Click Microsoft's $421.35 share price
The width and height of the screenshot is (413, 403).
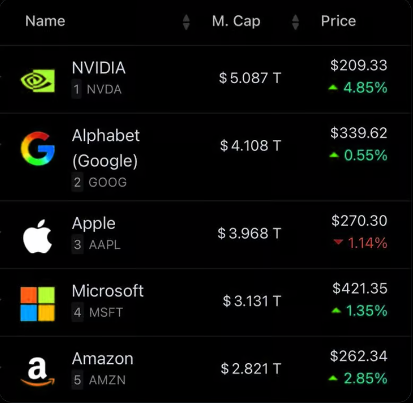pyautogui.click(x=359, y=288)
